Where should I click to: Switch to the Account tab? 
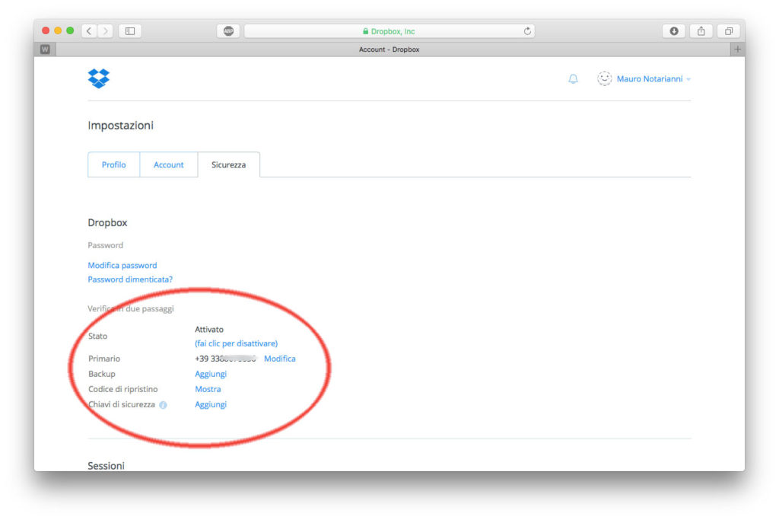(x=168, y=164)
